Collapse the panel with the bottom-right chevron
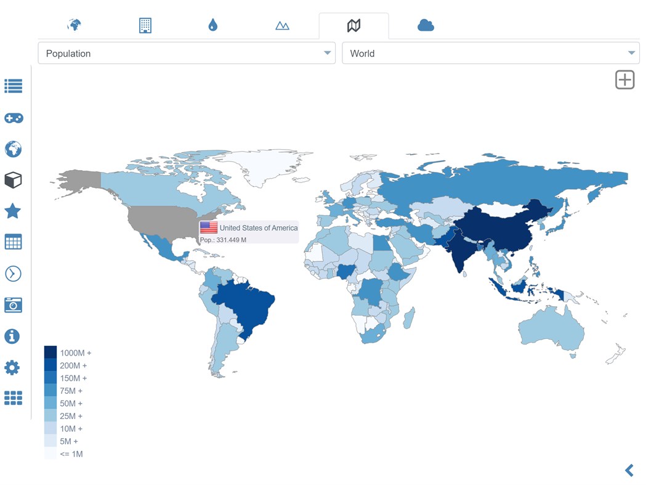 point(629,470)
